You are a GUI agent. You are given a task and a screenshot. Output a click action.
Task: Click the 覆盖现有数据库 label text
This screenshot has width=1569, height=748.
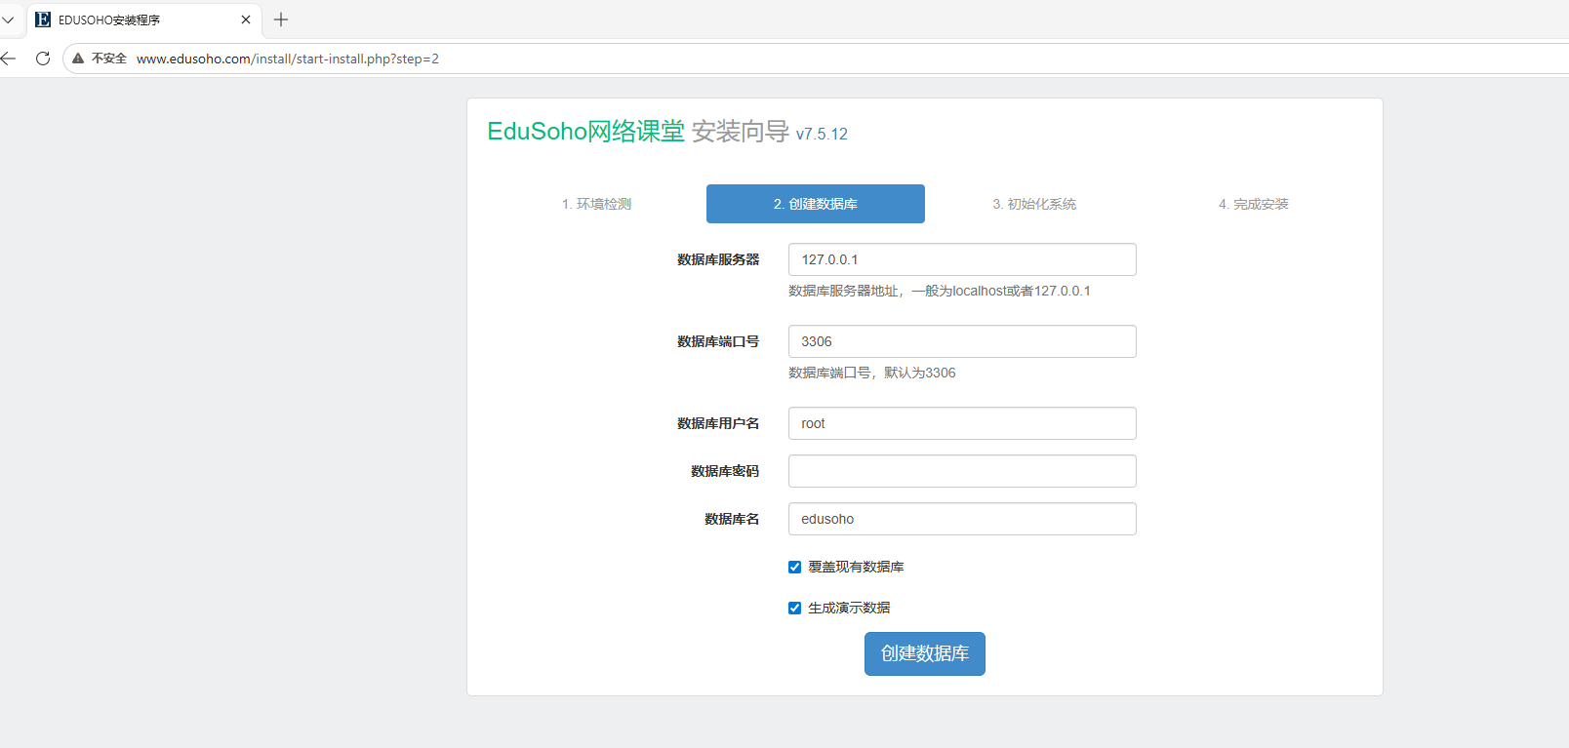click(x=856, y=567)
